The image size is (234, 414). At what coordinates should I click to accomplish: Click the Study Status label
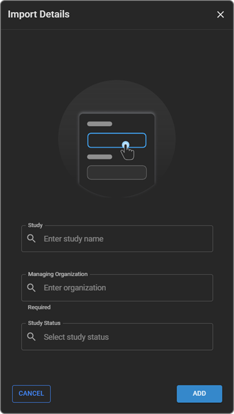45,323
